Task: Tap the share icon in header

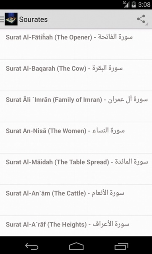Action: pos(141,19)
